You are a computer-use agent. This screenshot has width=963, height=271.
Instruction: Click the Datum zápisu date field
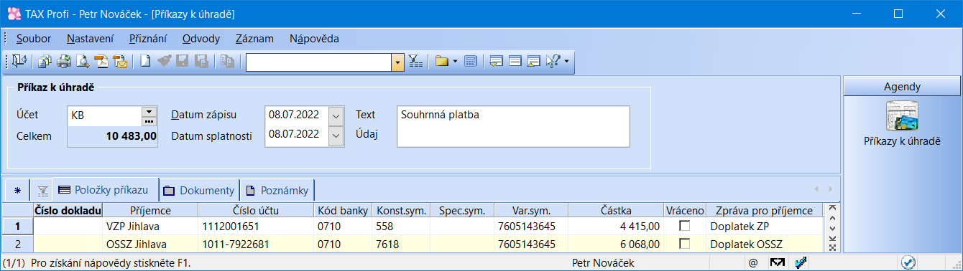click(x=297, y=115)
